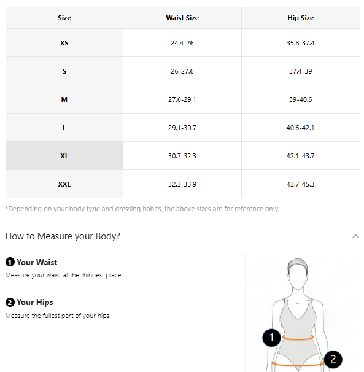364x372 pixels.
Task: Click the Hip Size column header
Action: click(x=301, y=18)
